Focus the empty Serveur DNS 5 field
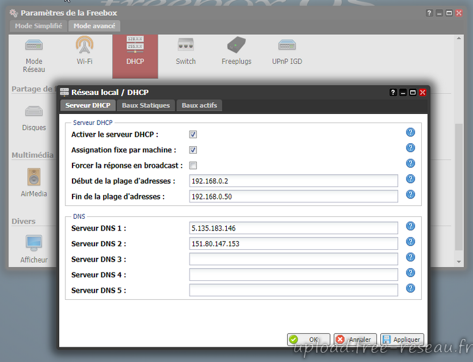473x362 pixels. pyautogui.click(x=294, y=290)
